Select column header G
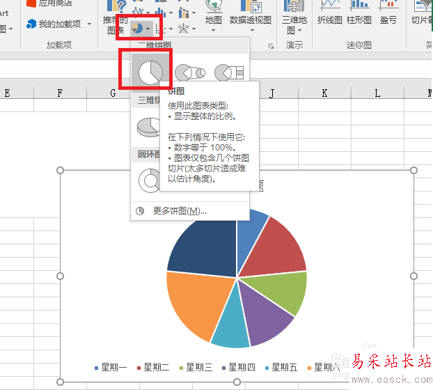This screenshot has width=433, height=390. (x=113, y=93)
